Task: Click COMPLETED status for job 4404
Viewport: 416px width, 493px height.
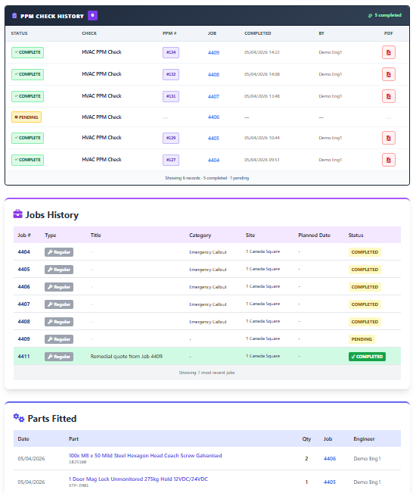Action: [365, 252]
